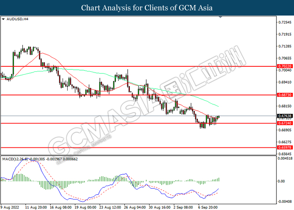
Task: Click the AUDUSD,H4 chart label
Action: point(17,19)
